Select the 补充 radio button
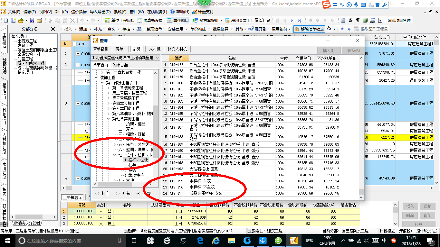 (118, 193)
